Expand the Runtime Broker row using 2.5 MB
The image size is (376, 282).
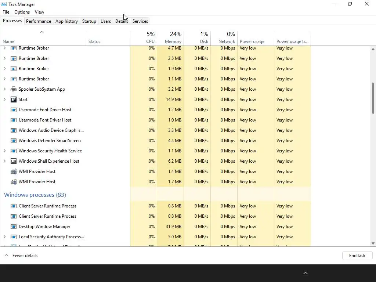pyautogui.click(x=4, y=58)
